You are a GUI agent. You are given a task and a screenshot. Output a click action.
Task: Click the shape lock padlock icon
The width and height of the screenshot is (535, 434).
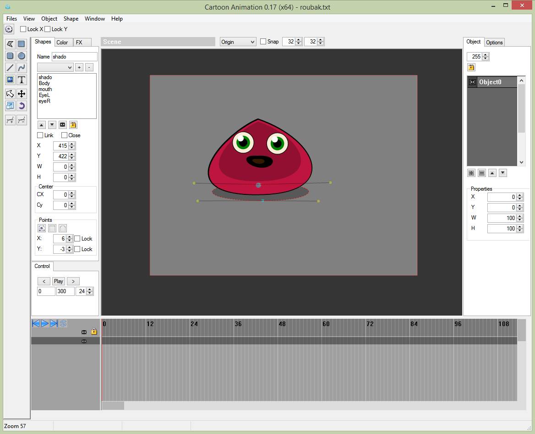(73, 125)
